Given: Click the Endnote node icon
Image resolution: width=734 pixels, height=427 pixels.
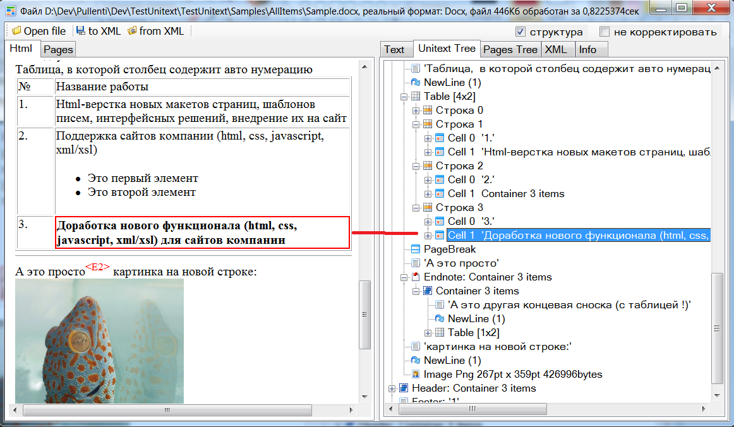Looking at the screenshot, I should pos(416,277).
